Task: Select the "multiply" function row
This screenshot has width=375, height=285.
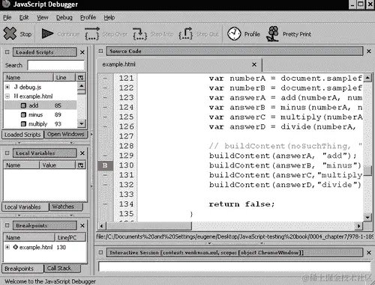Action: tap(40, 123)
